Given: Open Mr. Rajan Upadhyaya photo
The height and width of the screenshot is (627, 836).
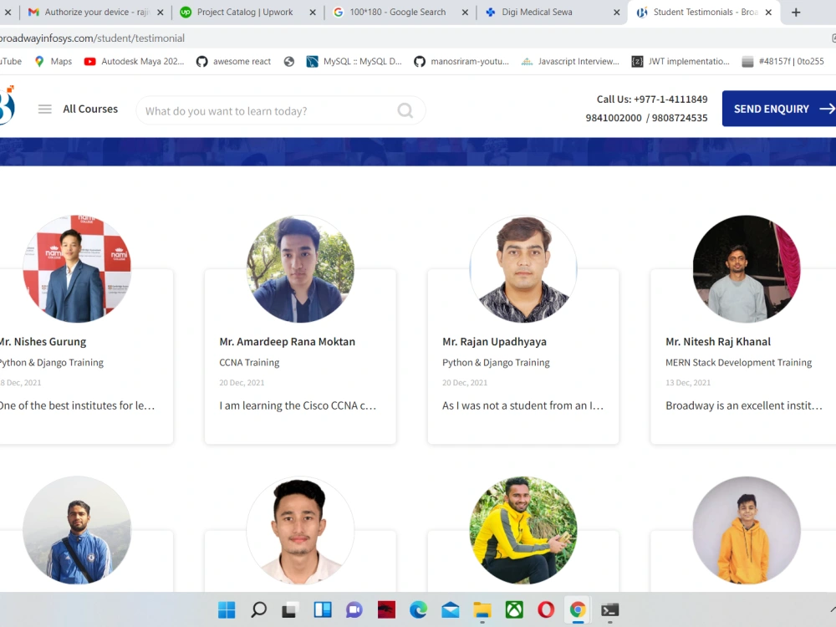Looking at the screenshot, I should pos(523,268).
